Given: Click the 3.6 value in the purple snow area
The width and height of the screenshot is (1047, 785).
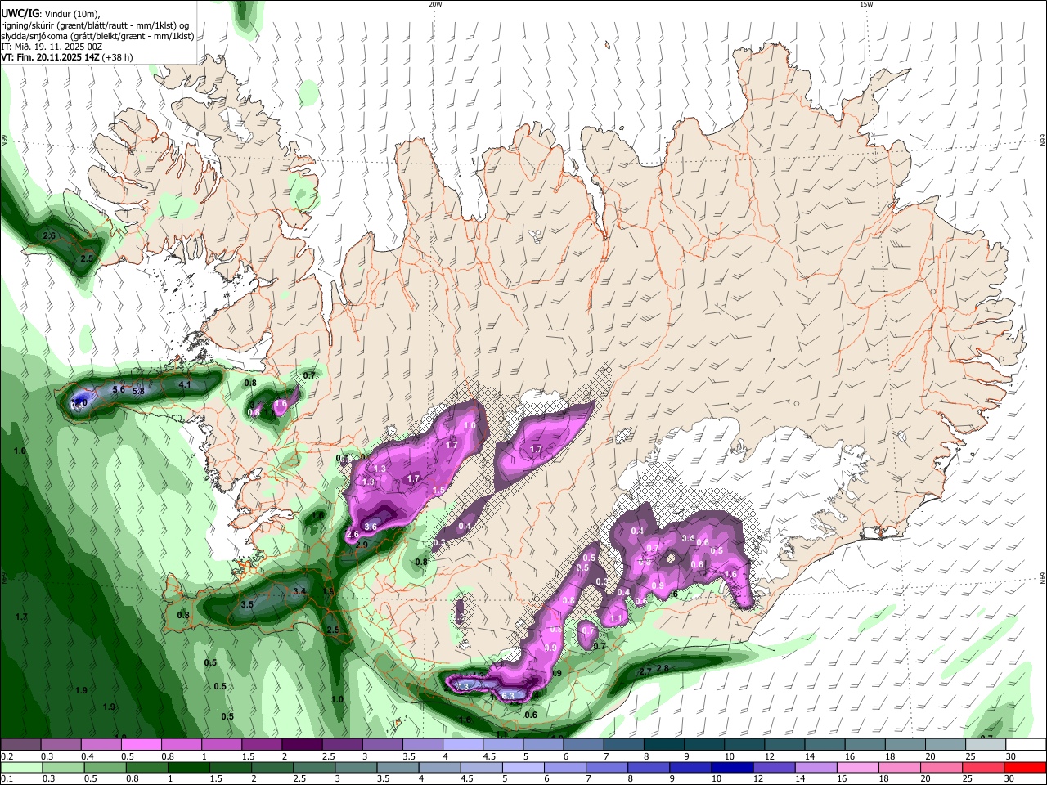Looking at the screenshot, I should [371, 527].
